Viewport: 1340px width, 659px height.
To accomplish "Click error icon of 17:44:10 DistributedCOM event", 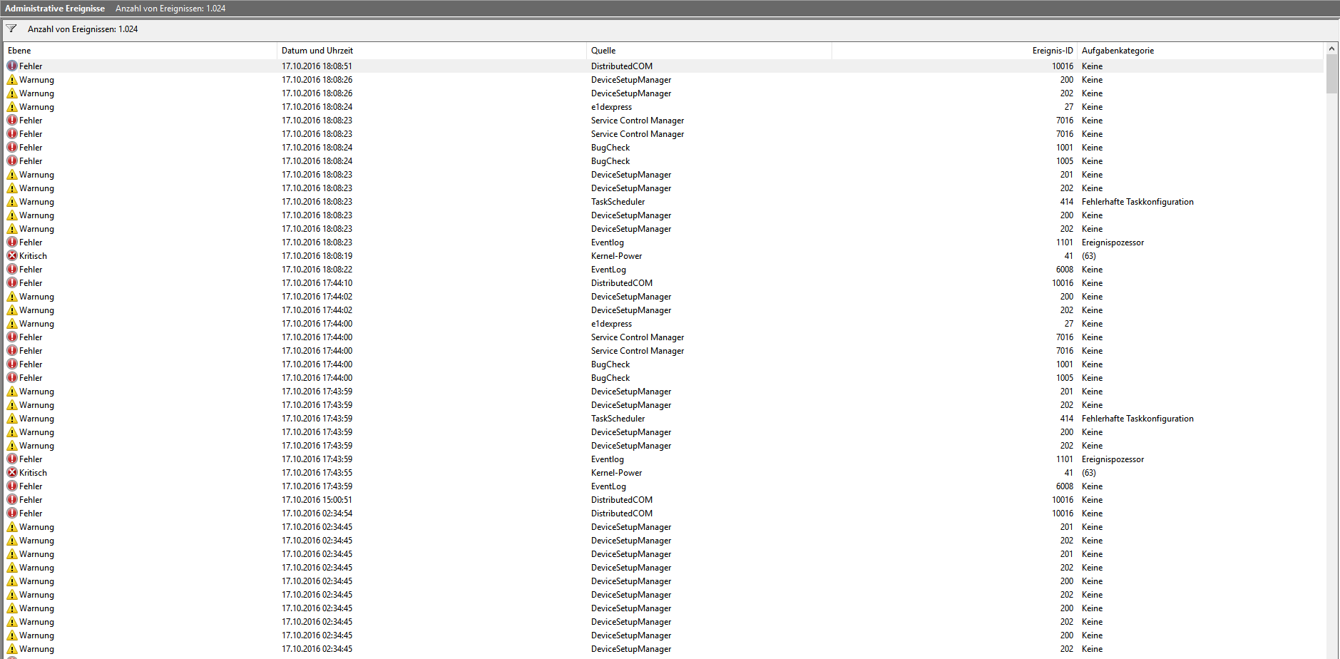I will (12, 282).
